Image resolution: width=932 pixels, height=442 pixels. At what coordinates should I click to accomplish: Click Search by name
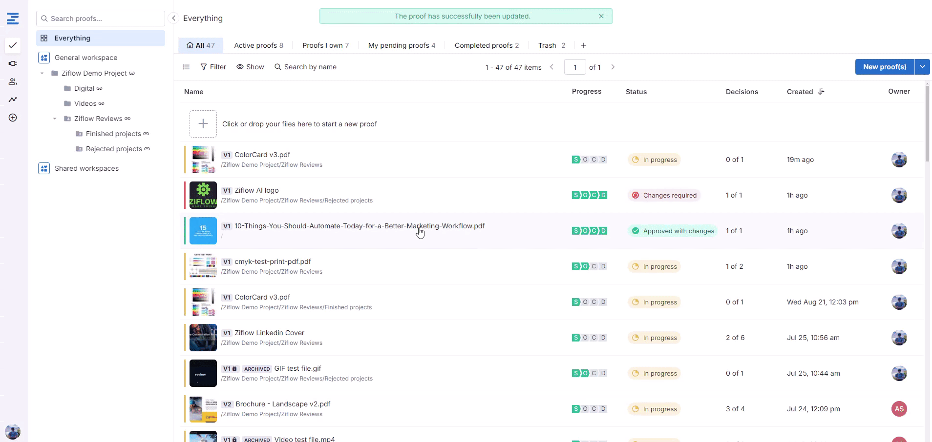(x=305, y=67)
